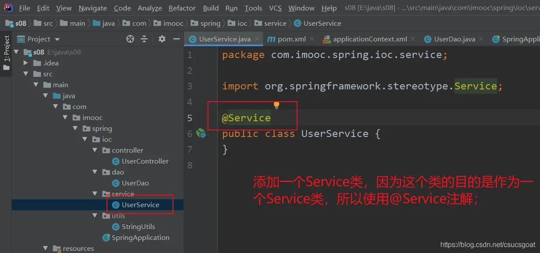Open Project panel settings gear

pos(162,39)
